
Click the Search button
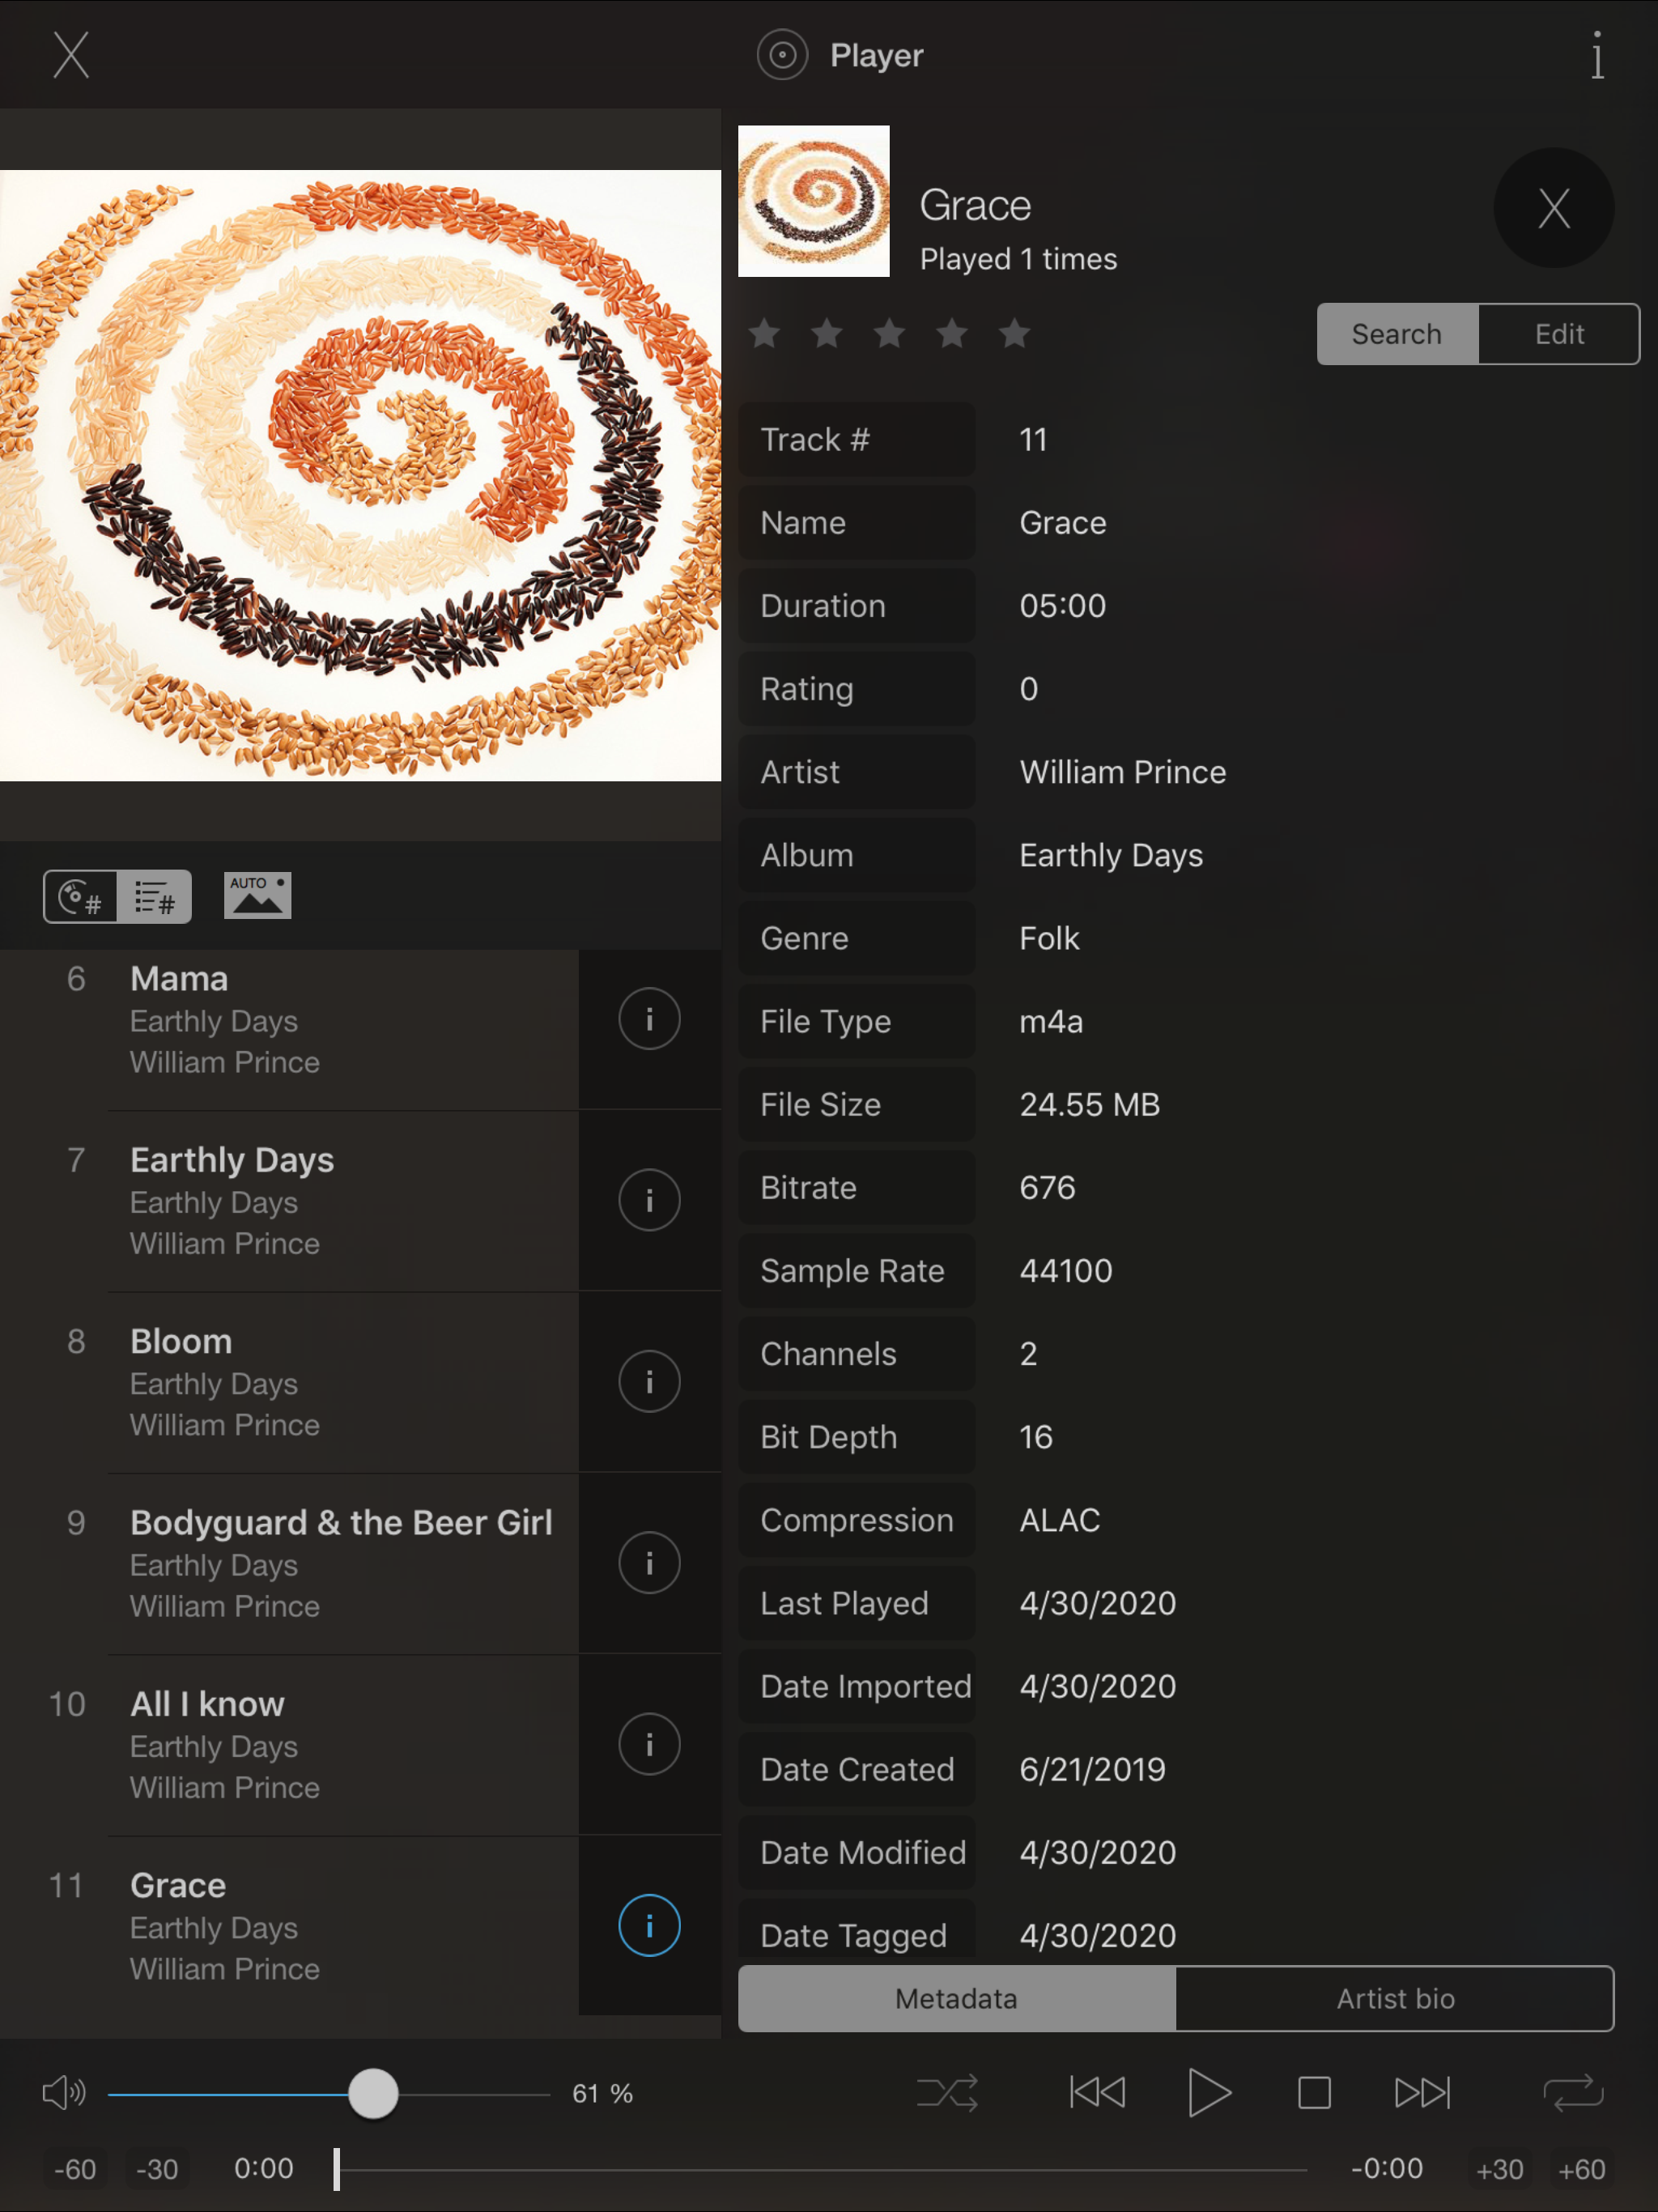(1396, 334)
